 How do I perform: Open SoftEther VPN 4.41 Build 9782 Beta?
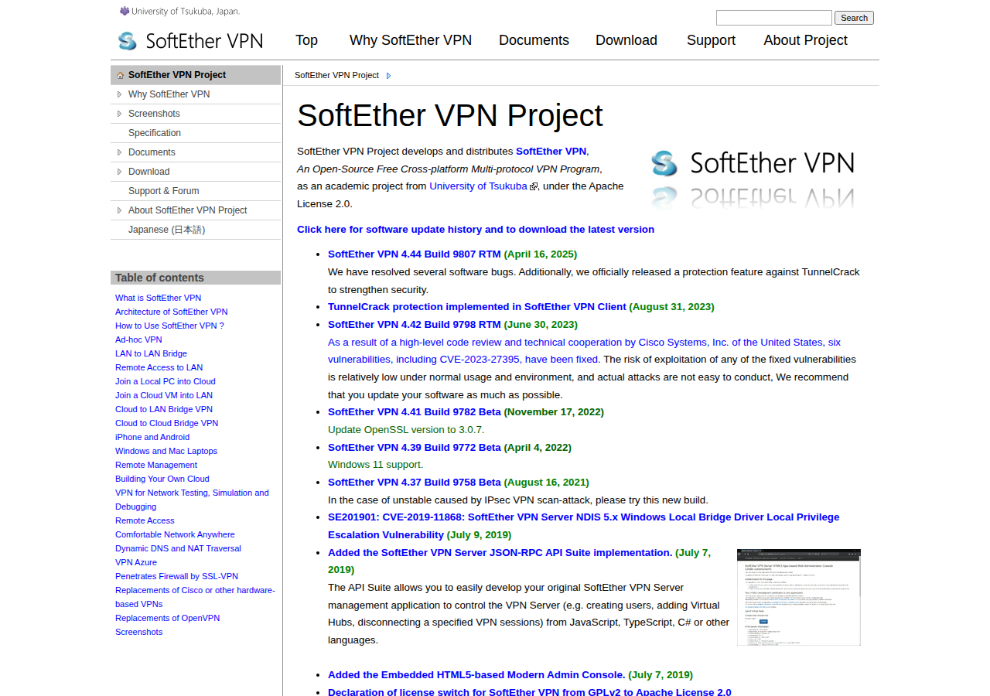(415, 412)
